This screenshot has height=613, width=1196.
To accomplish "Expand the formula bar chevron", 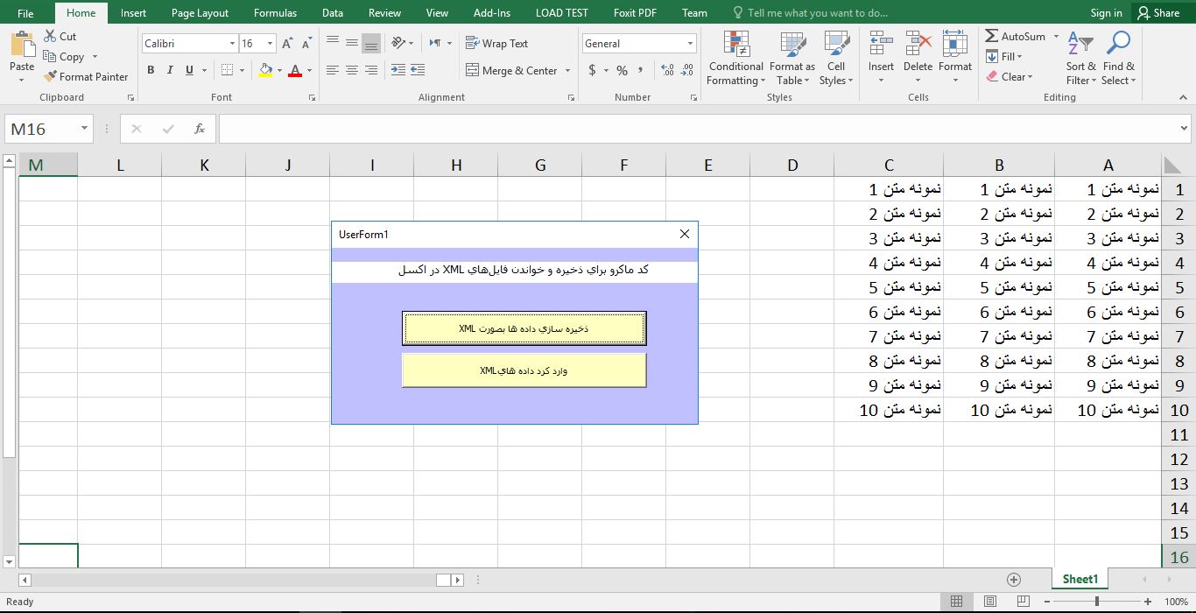I will coord(1185,129).
